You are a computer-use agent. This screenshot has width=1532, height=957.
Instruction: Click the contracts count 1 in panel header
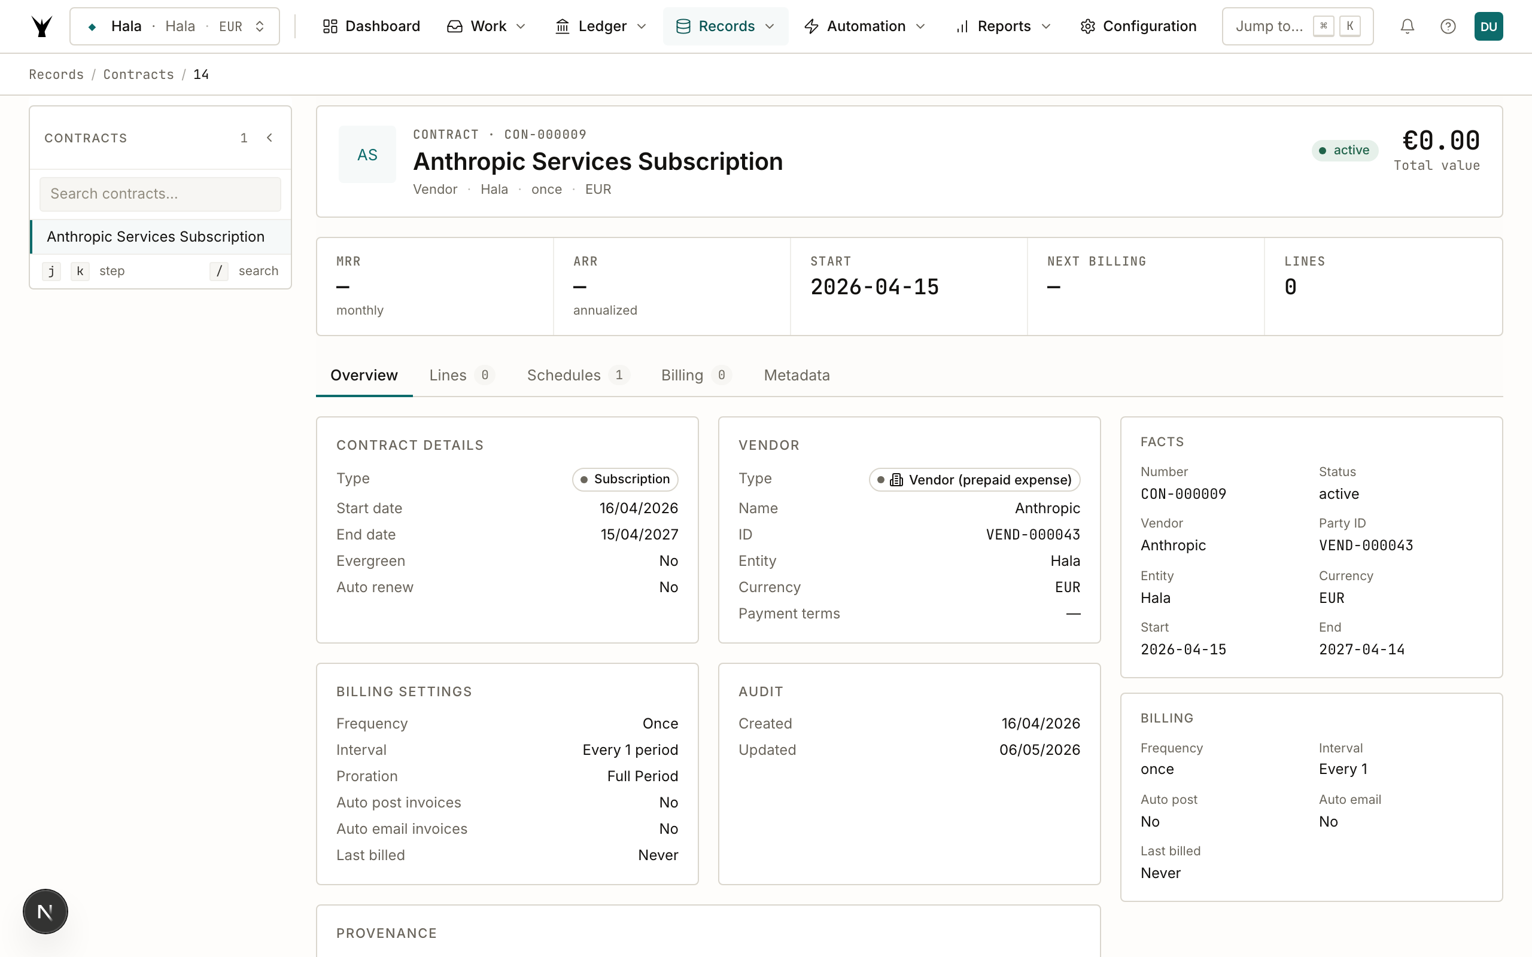click(x=244, y=138)
